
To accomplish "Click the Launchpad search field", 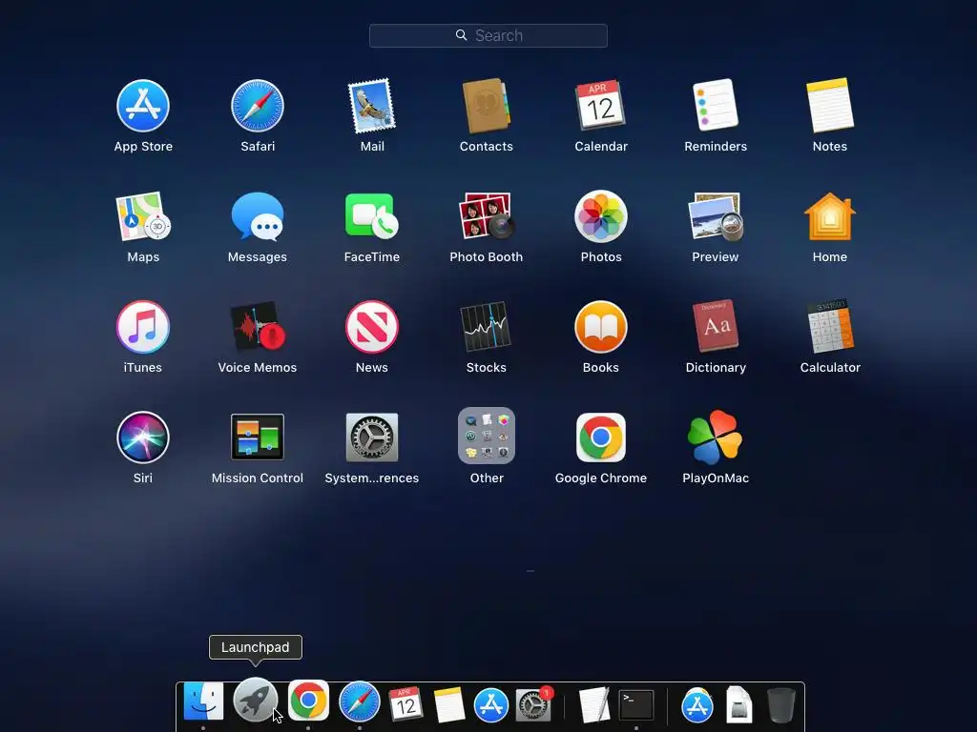I will click(488, 35).
